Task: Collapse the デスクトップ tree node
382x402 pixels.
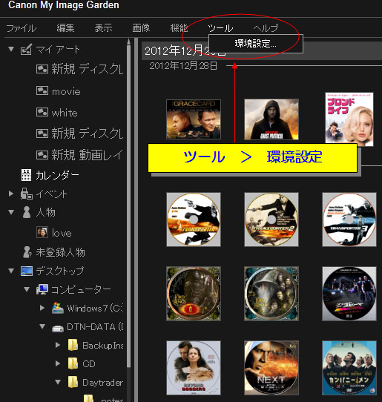Action: [11, 271]
